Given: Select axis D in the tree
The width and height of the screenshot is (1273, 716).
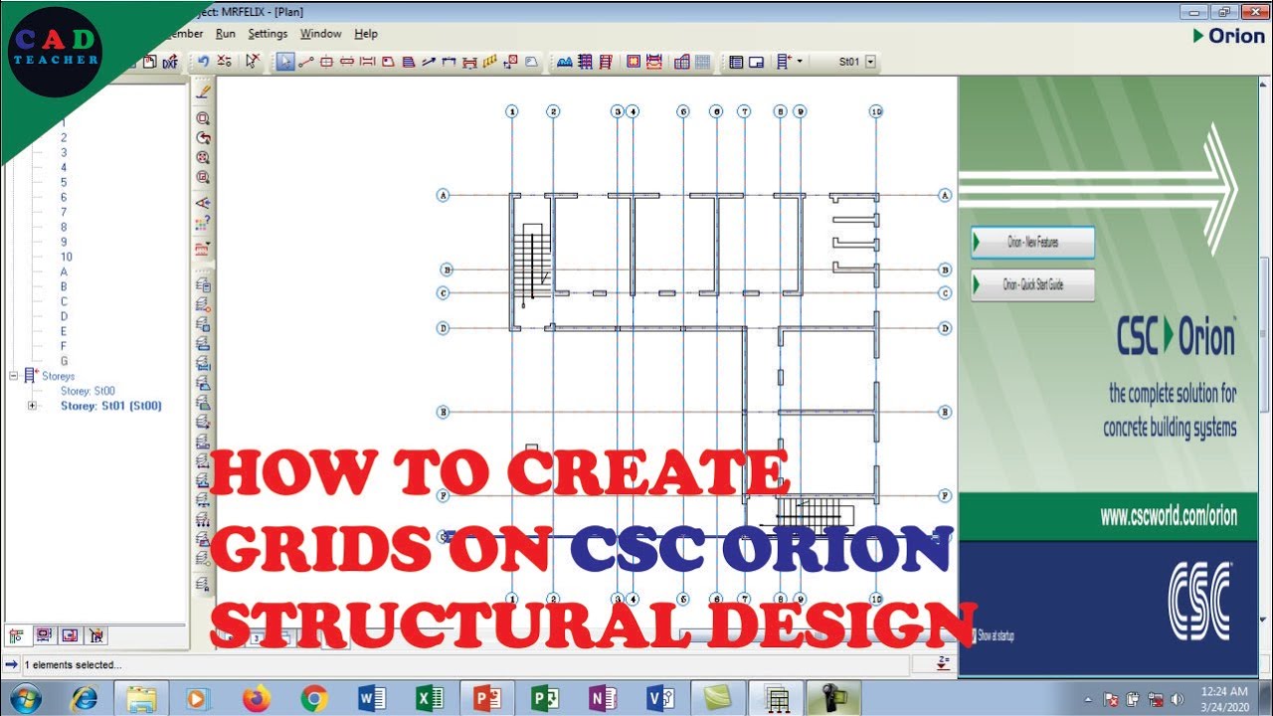Looking at the screenshot, I should [x=64, y=317].
